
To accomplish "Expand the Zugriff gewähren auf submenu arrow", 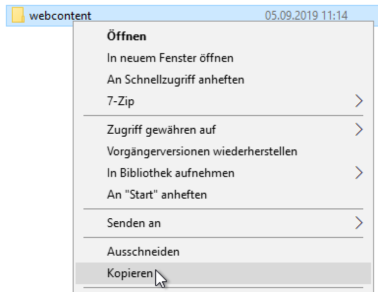I will pyautogui.click(x=359, y=130).
